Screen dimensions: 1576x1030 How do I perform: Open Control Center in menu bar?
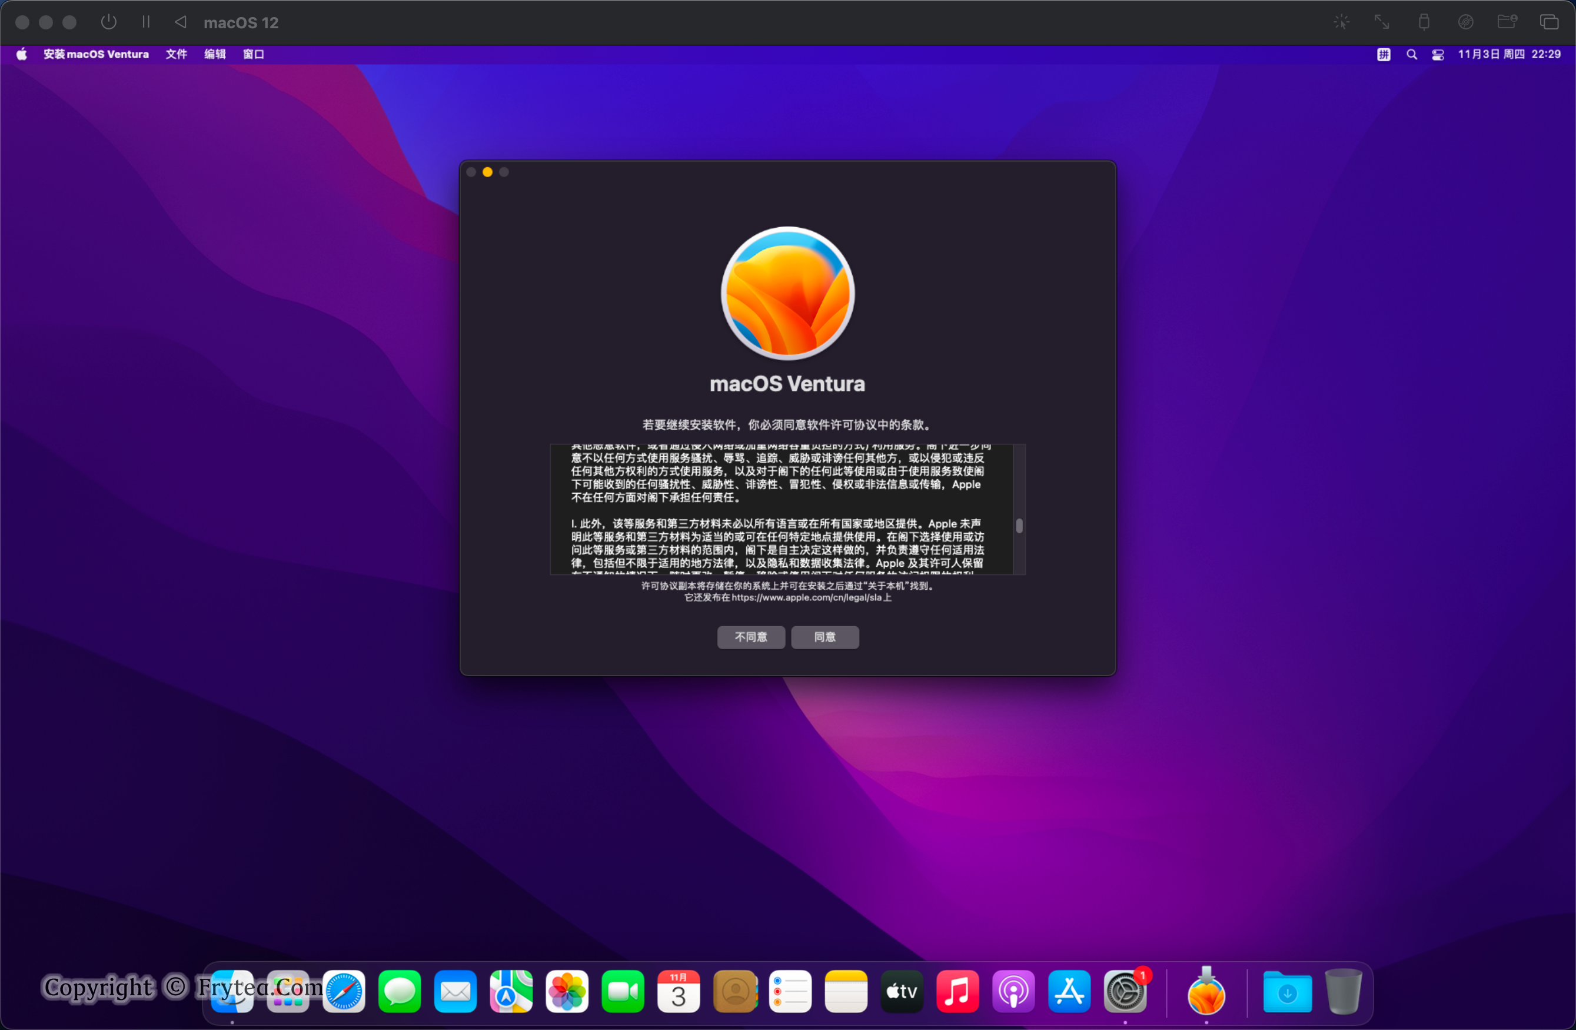[x=1438, y=54]
